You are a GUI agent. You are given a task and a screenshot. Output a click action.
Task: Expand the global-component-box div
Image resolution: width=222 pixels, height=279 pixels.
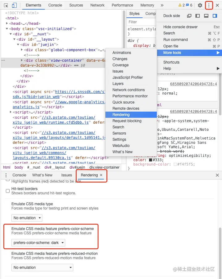coord(22,50)
